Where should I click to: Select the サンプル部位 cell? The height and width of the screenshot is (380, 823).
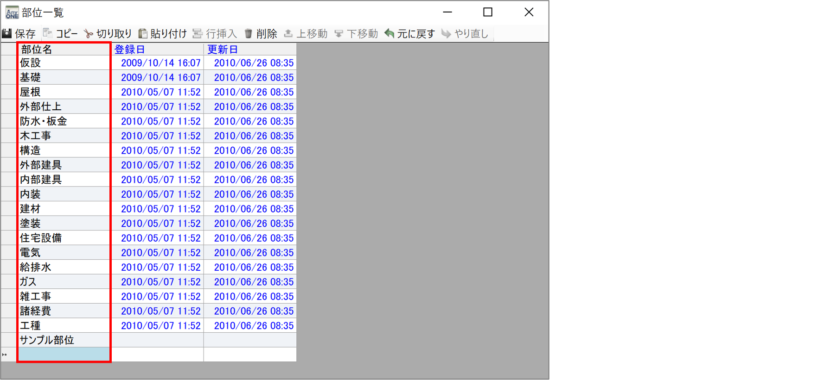coord(64,340)
